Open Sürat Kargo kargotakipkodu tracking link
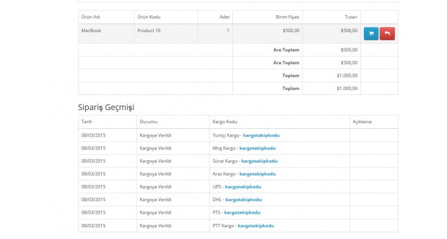 point(259,161)
